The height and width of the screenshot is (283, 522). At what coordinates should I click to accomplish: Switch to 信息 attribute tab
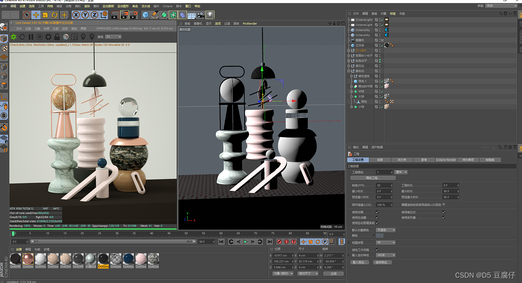coord(380,160)
